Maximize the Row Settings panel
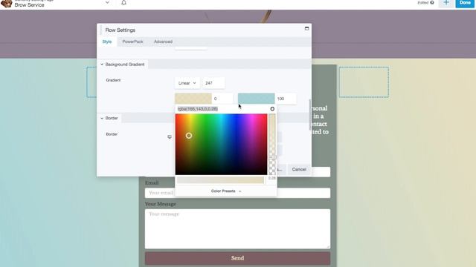This screenshot has width=476, height=267. (x=306, y=28)
